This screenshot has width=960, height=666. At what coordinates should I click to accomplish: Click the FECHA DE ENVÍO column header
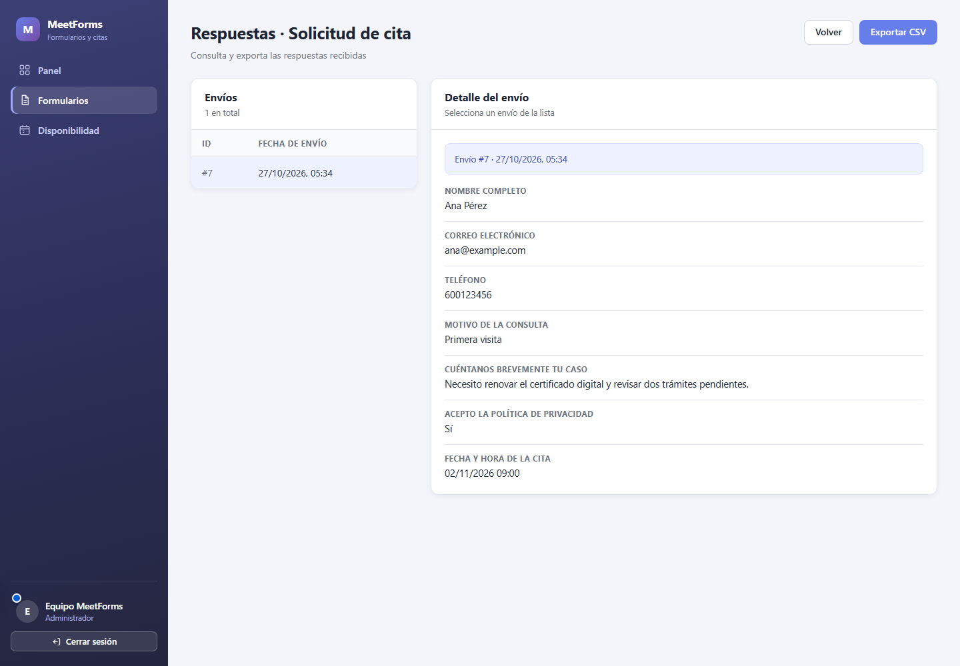(x=293, y=144)
